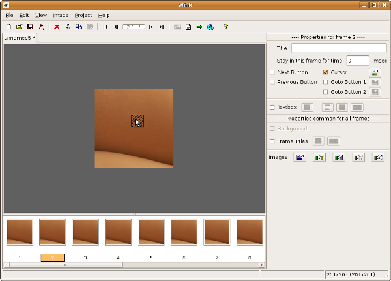Delete frame using the red X icon
This screenshot has width=391, height=281.
[x=57, y=27]
